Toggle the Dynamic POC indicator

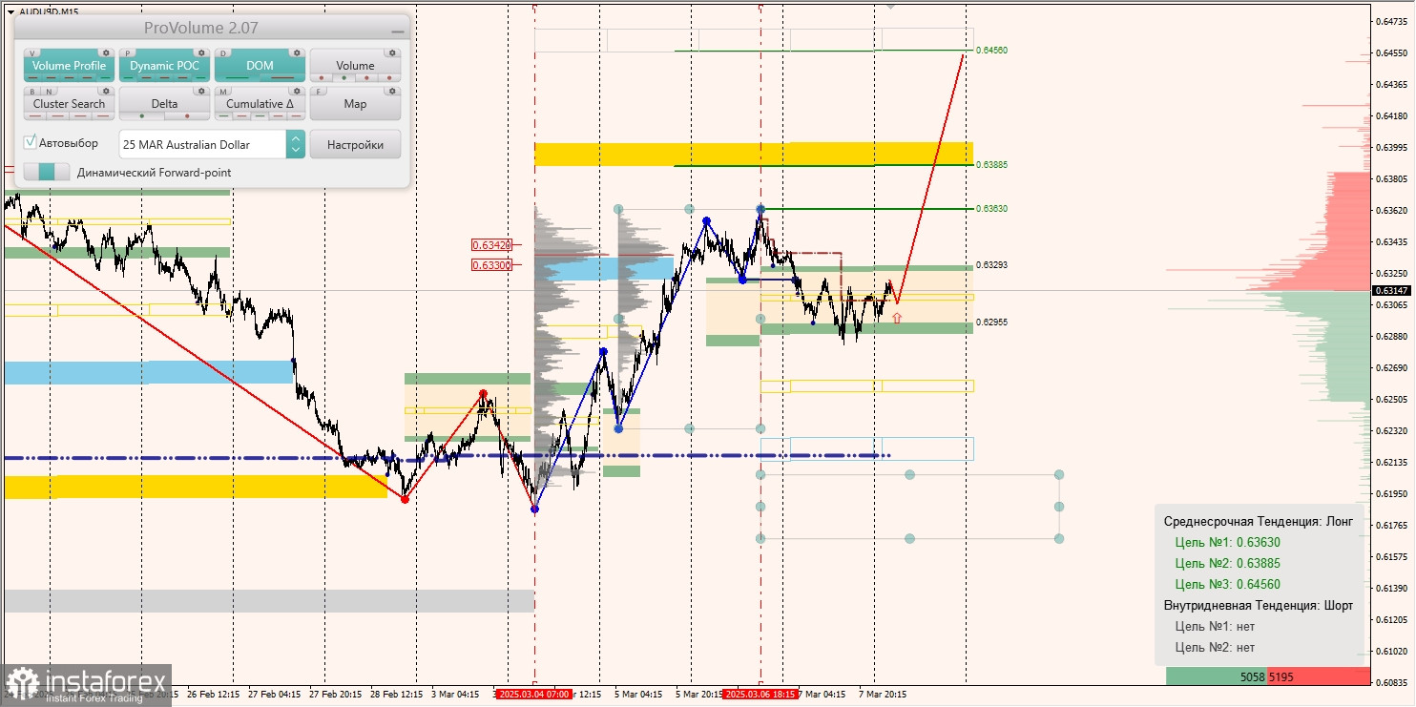[164, 65]
